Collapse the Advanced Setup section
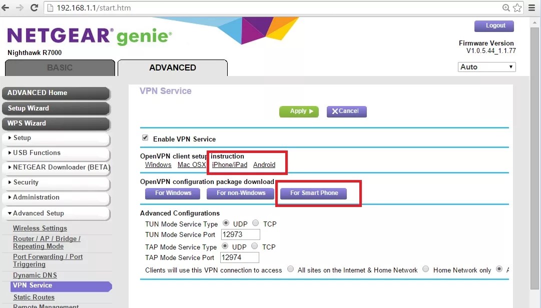This screenshot has height=308, width=541. click(56, 213)
